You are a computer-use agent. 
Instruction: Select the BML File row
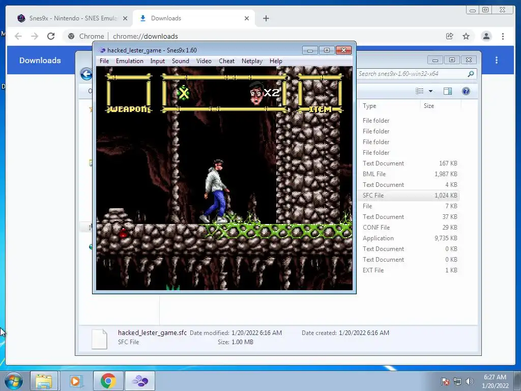pos(409,174)
